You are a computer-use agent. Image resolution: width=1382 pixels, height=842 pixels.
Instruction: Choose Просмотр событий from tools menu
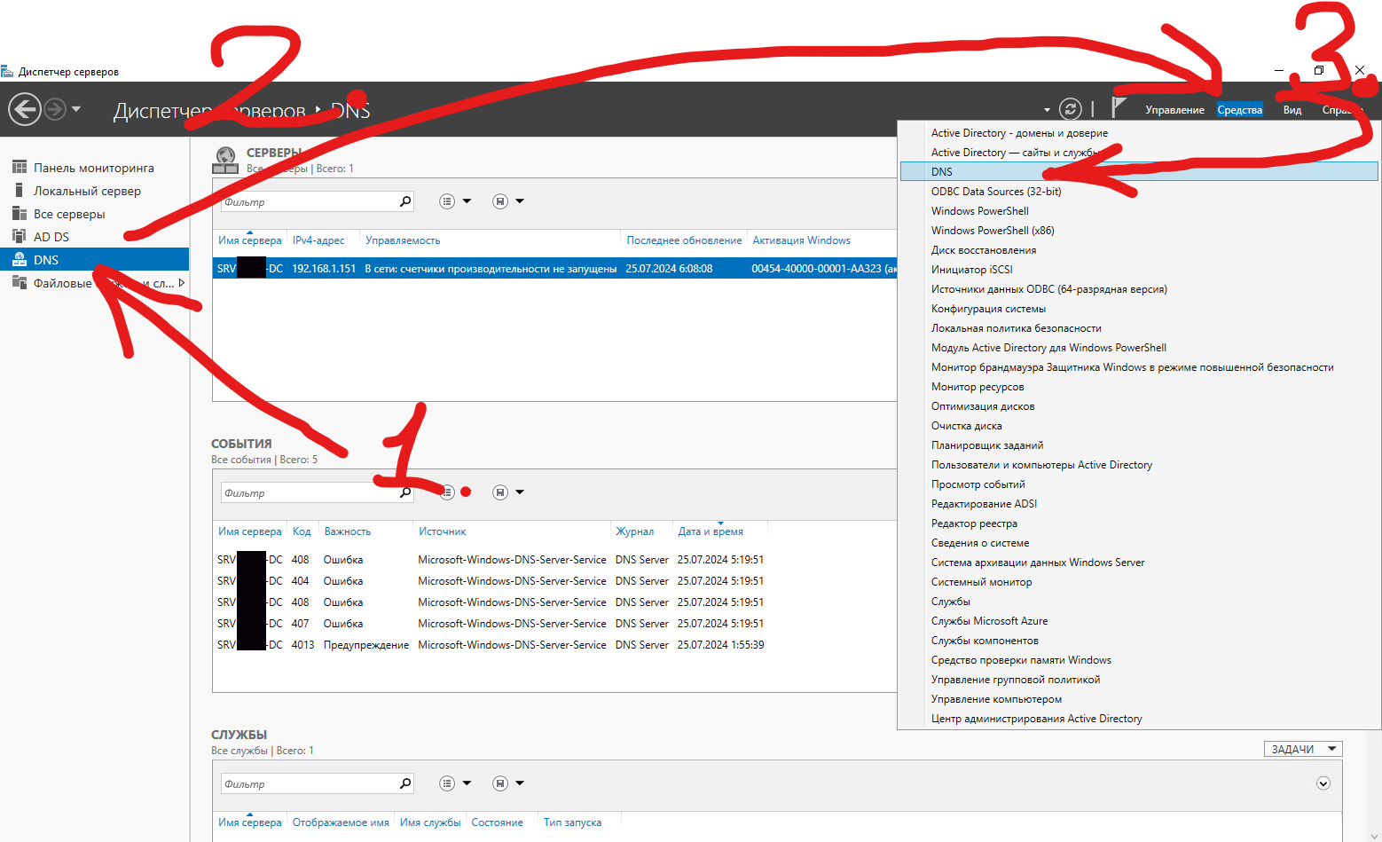1139,484
